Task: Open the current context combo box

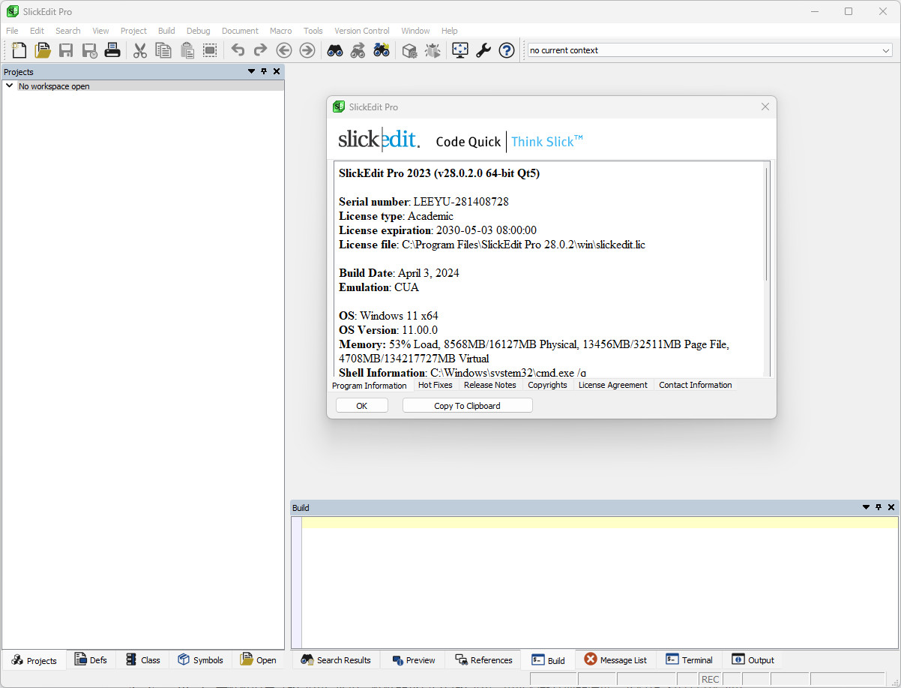Action: pos(709,50)
